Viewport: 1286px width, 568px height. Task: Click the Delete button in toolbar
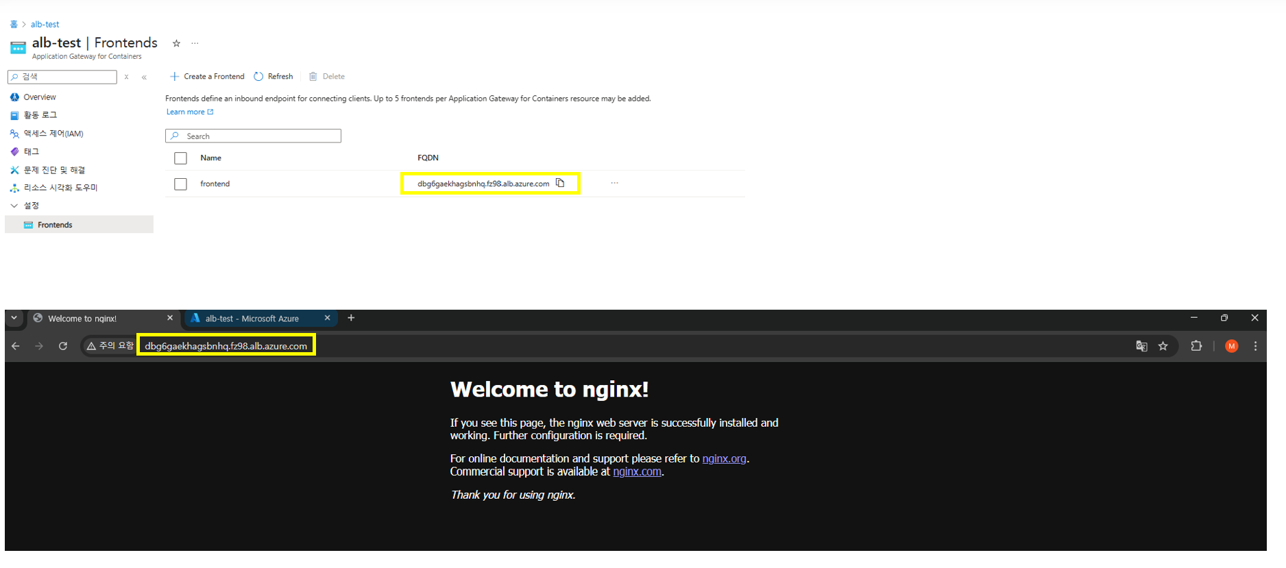coord(327,77)
